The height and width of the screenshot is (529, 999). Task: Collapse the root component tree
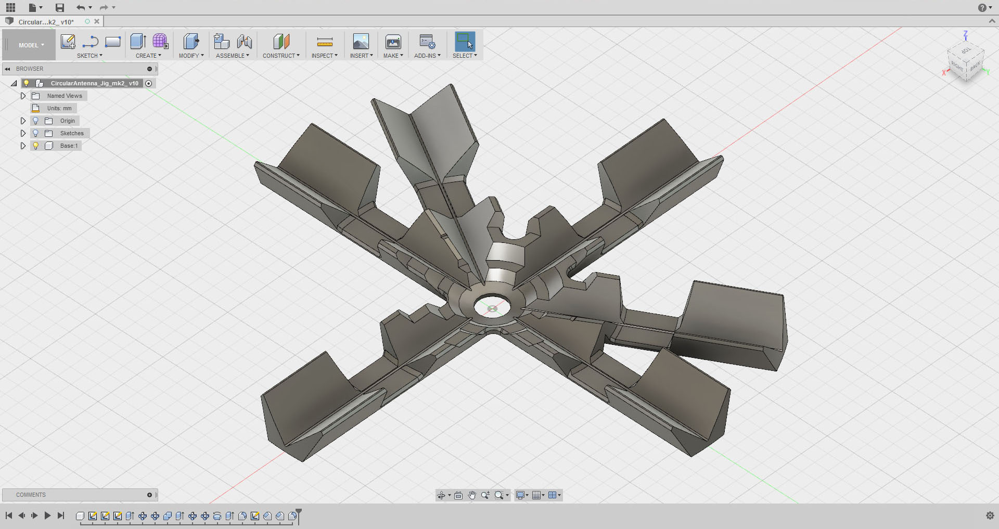click(x=14, y=83)
